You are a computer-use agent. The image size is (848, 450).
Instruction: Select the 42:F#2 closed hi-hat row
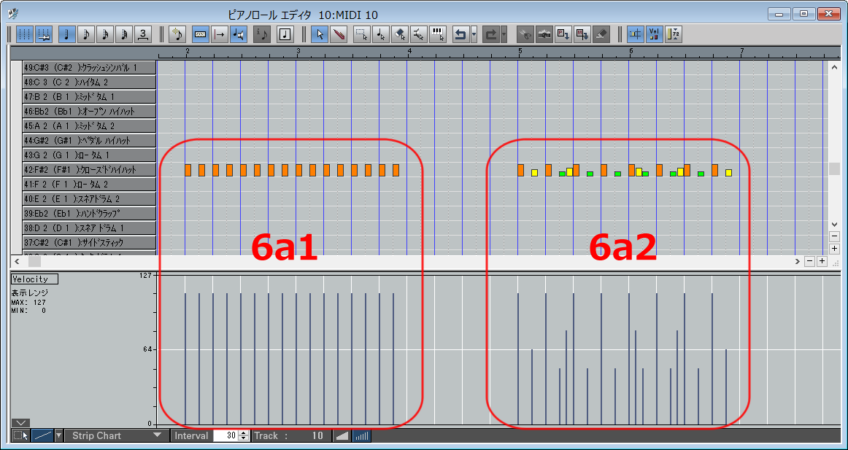pos(89,170)
